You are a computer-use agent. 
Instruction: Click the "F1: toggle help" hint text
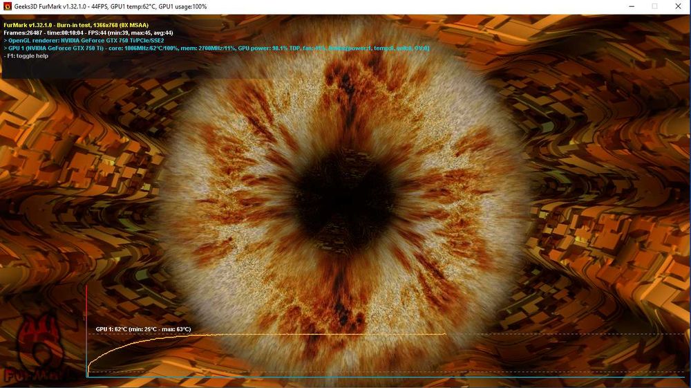pyautogui.click(x=26, y=56)
